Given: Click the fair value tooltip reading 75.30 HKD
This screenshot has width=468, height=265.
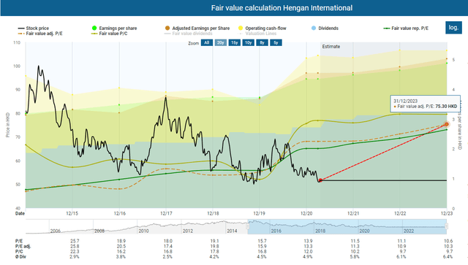Looking at the screenshot, I should pyautogui.click(x=425, y=104).
